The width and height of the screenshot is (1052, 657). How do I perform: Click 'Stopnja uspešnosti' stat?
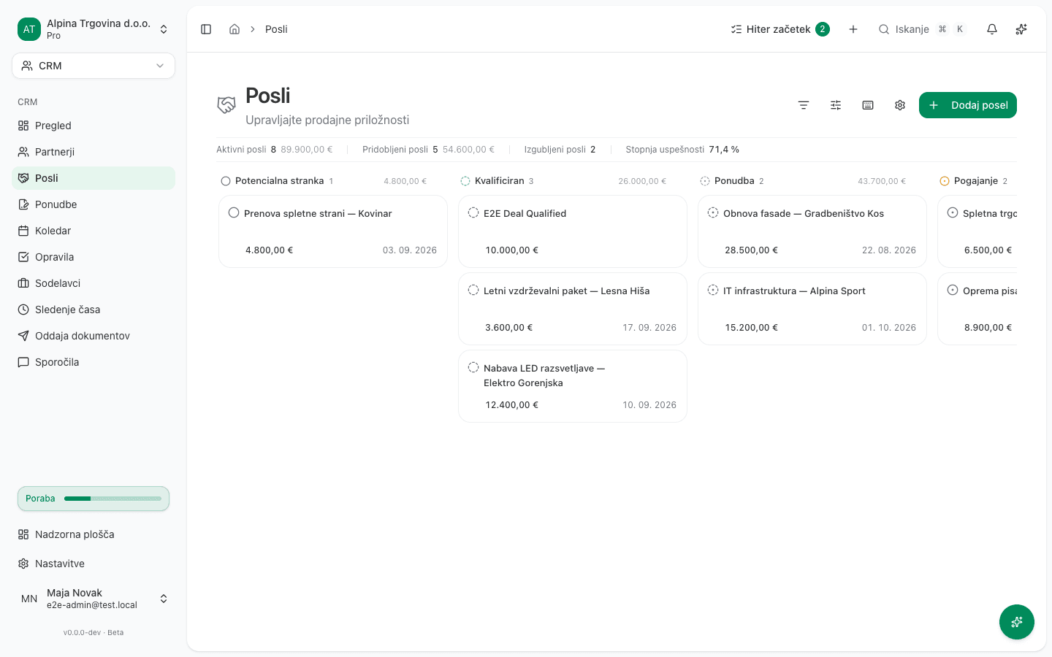click(x=682, y=150)
